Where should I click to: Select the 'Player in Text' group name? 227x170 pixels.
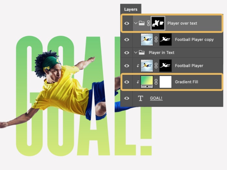pos(161,52)
